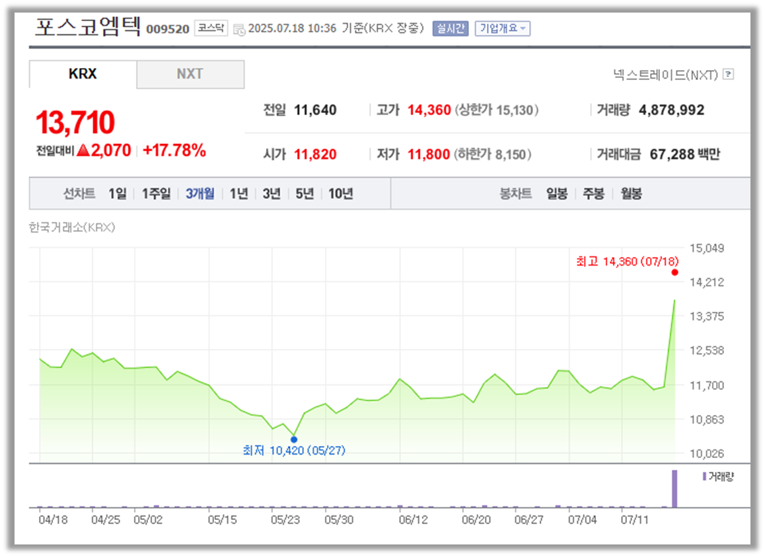The width and height of the screenshot is (765, 557).
Task: Click the 코스닥 market badge
Action: point(211,28)
